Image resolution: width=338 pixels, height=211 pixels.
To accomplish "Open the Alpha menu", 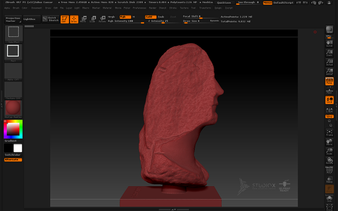I will point(7,8).
